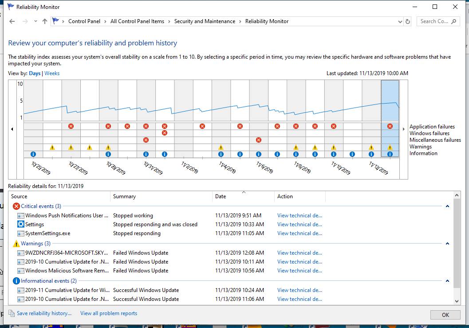Image resolution: width=469 pixels, height=328 pixels.
Task: Click the save icon beside Save reliability history
Action: 12,313
